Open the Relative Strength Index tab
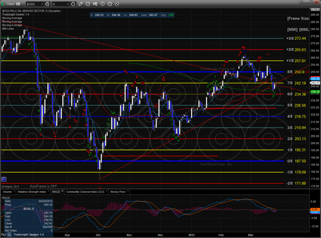This screenshot has height=238, width=321. 33,192
